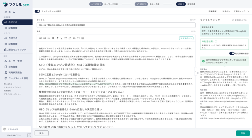The height and width of the screenshot is (138, 252).
Task: Insert a table via grid icon
Action: tap(83, 38)
